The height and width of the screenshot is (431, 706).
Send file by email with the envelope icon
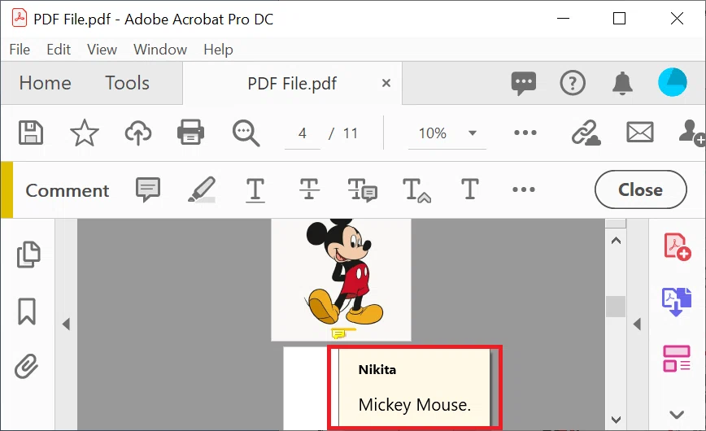640,133
